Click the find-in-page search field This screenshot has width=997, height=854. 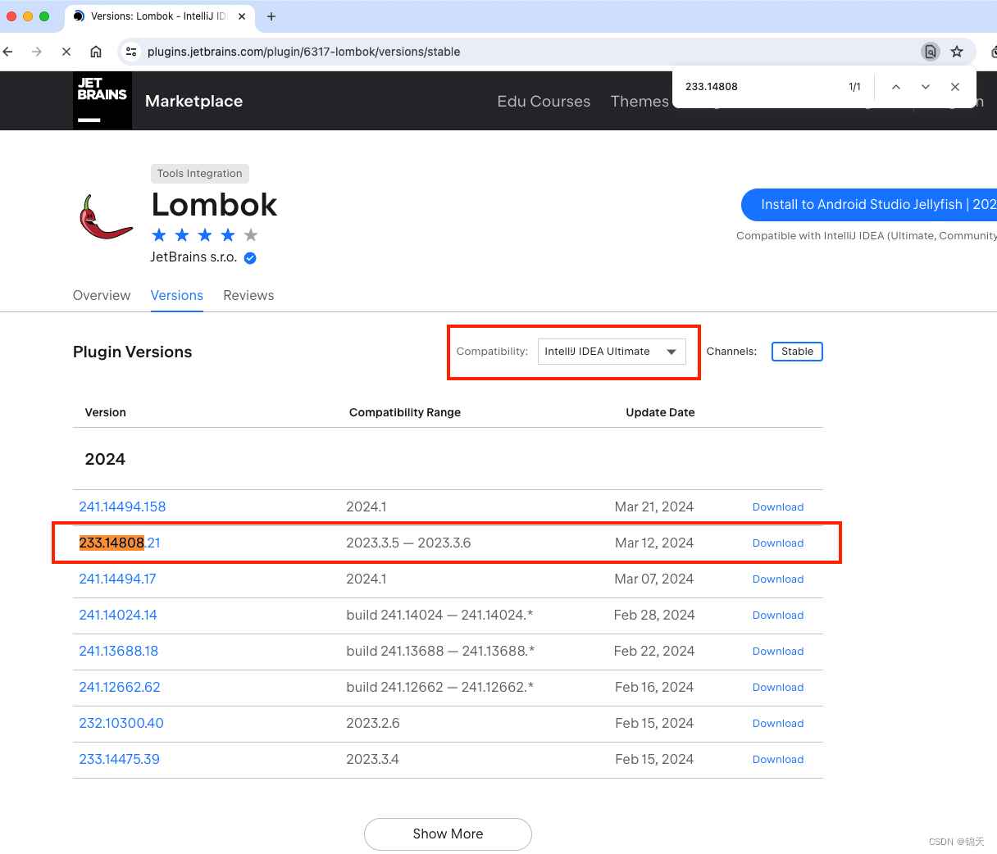pyautogui.click(x=758, y=87)
